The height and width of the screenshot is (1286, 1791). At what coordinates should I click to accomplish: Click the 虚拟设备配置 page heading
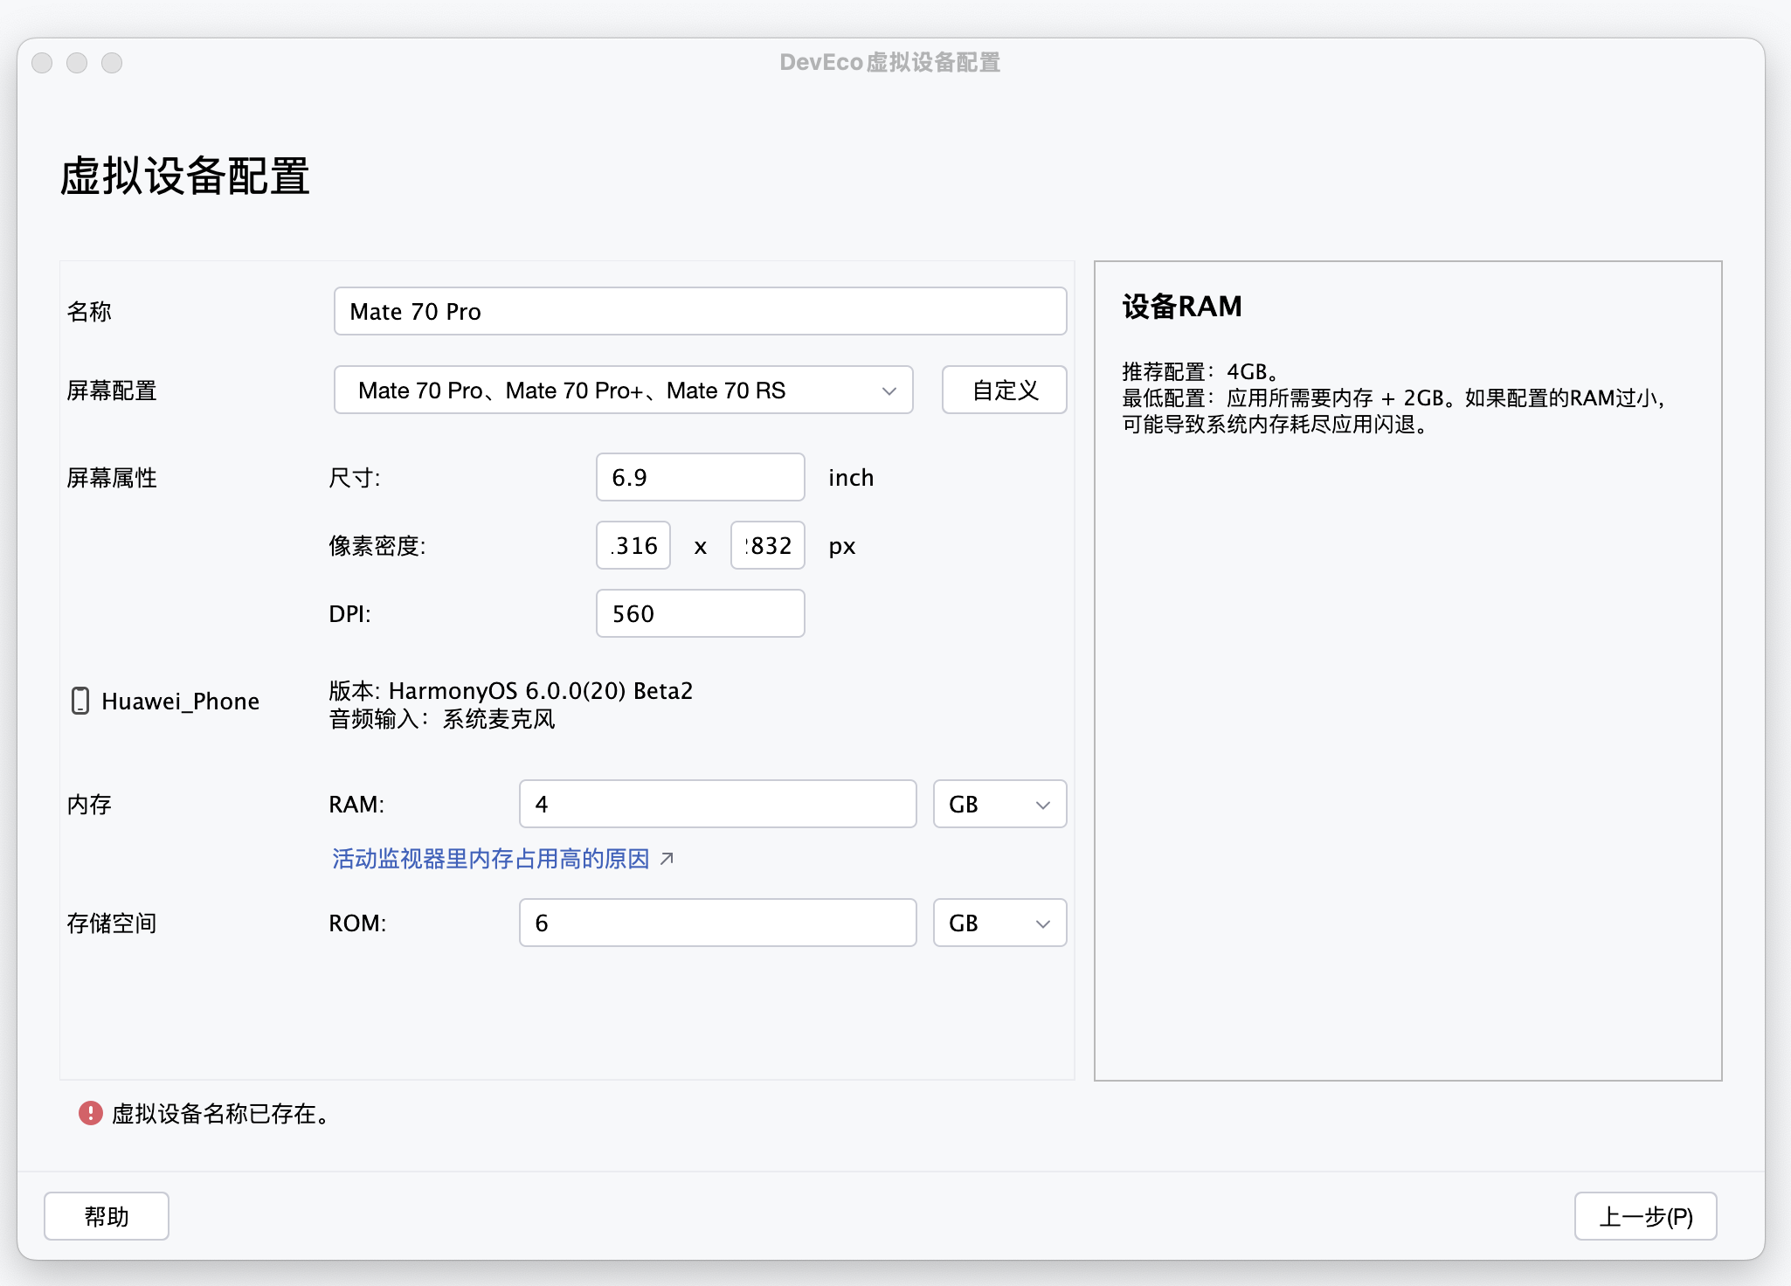pos(184,176)
